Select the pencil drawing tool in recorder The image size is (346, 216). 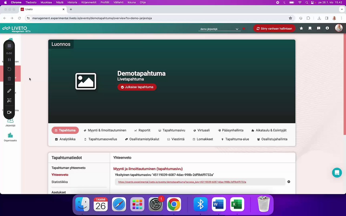(x=9, y=91)
